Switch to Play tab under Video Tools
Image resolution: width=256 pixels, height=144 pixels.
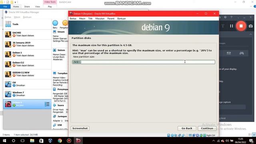[50, 6]
